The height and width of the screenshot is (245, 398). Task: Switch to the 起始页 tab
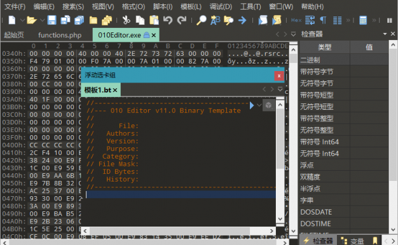coord(14,35)
